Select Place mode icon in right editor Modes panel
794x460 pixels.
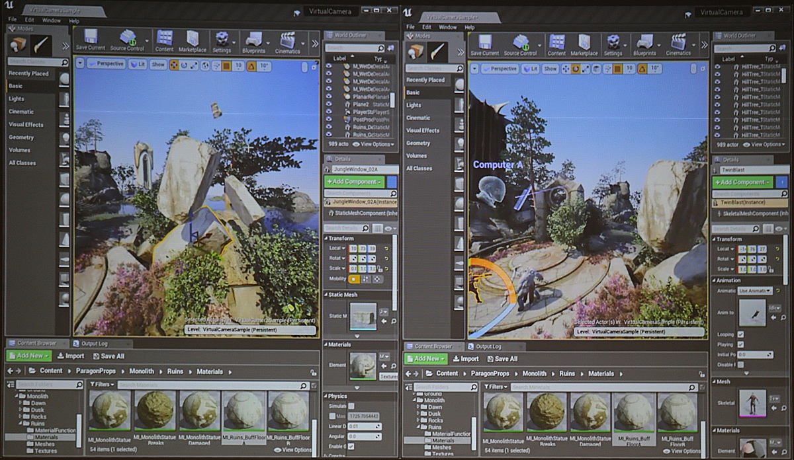click(x=416, y=51)
